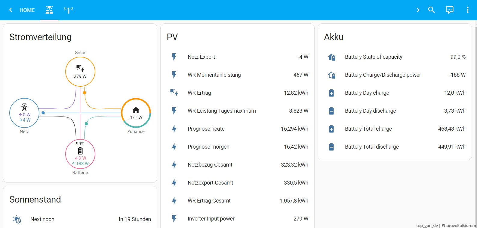Click the Battery Day charge plus icon
477x228 pixels.
[x=331, y=93]
